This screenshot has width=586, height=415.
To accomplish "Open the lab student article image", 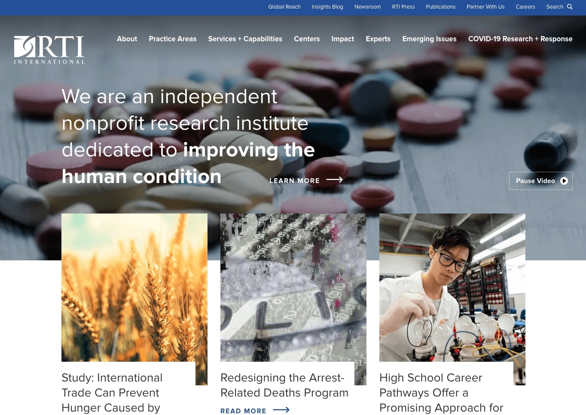I will (452, 288).
